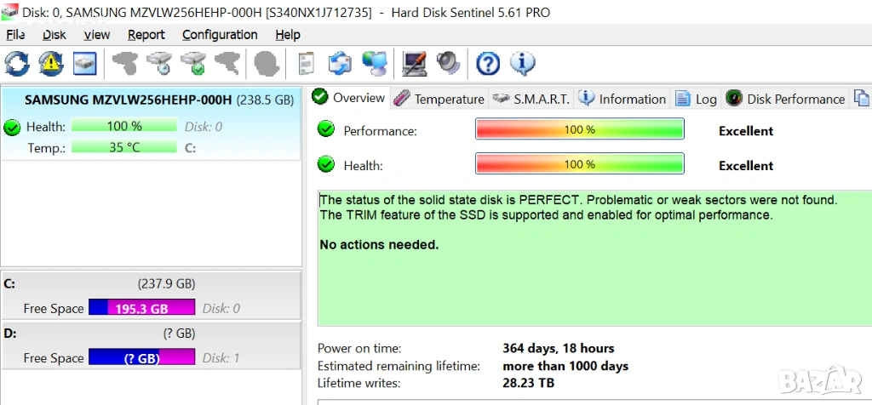Screen dimensions: 872x405
Task: Open the Disk Performance tab
Action: click(786, 99)
